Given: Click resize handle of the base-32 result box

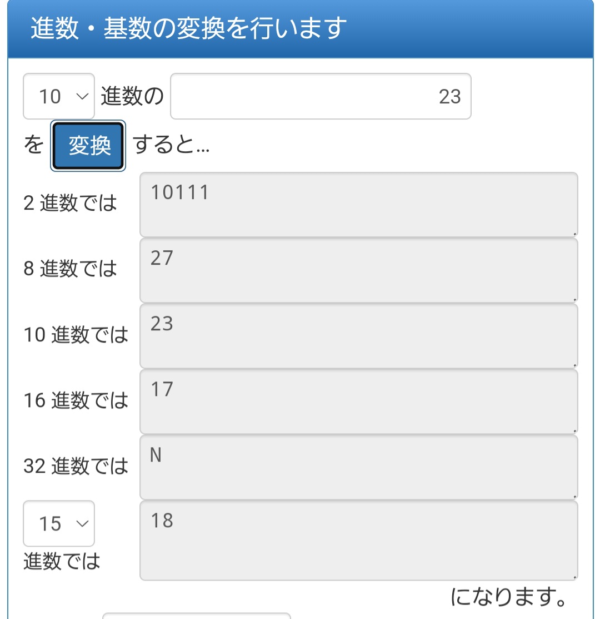Looking at the screenshot, I should click(x=575, y=496).
